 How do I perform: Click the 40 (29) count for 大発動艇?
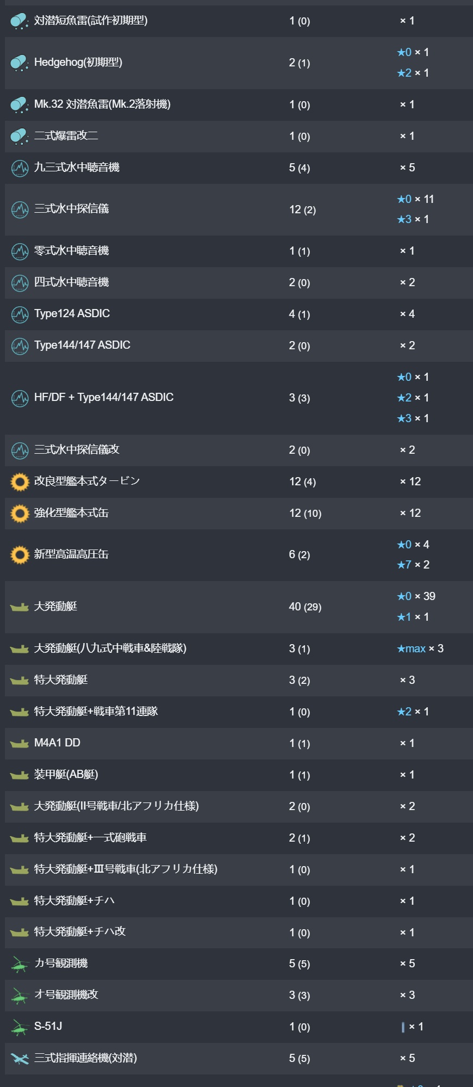pos(305,607)
